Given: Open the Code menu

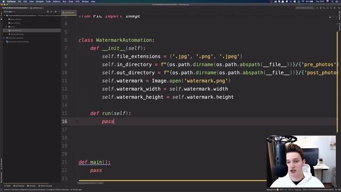Looking at the screenshot, I should click(48, 2).
